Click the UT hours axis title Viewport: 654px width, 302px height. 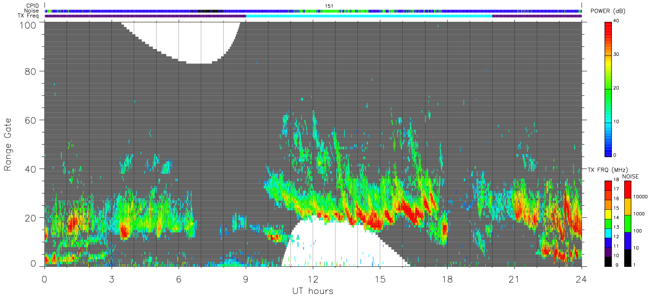(x=313, y=291)
